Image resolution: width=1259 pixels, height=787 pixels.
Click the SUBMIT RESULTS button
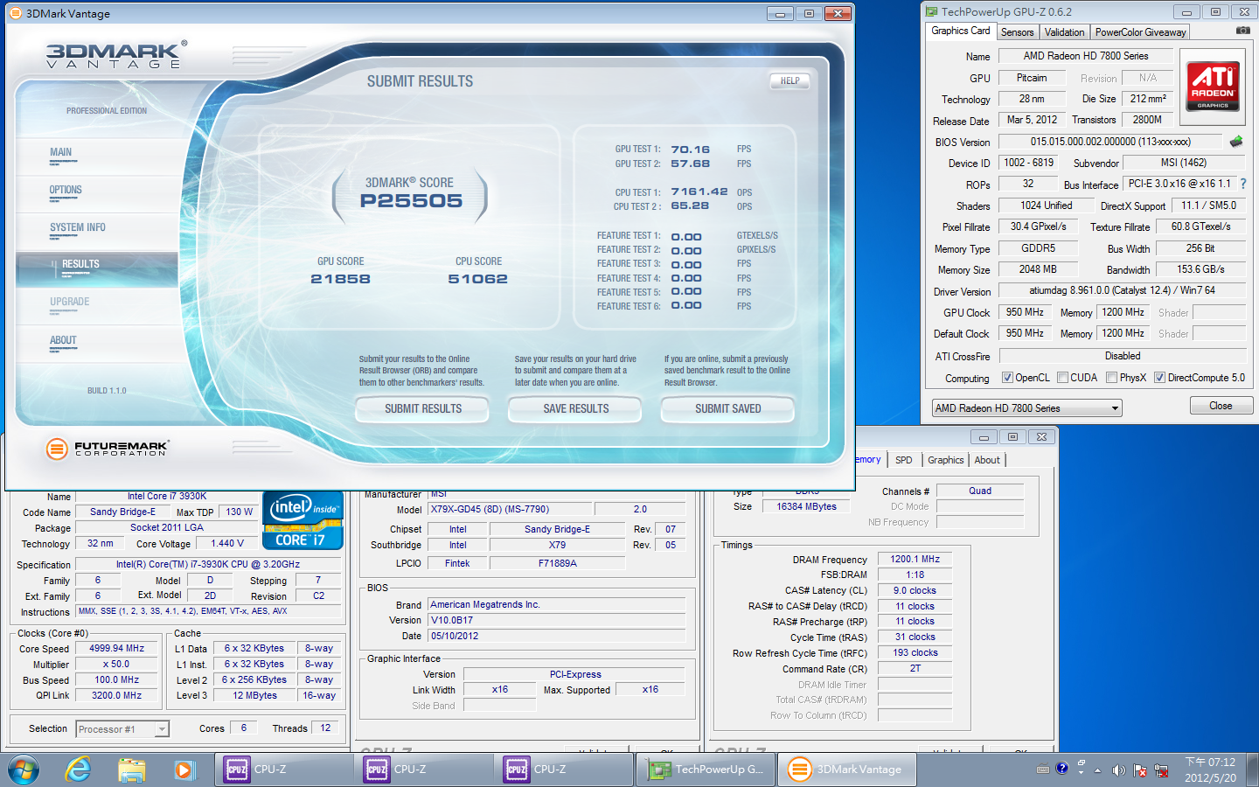pyautogui.click(x=423, y=408)
